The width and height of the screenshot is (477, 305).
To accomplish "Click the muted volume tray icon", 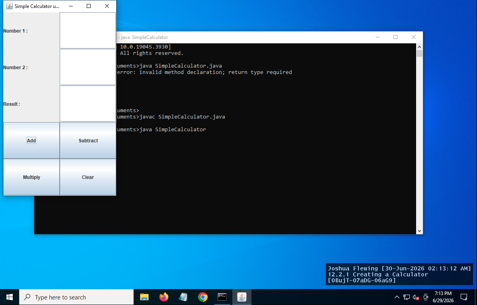I will point(416,297).
